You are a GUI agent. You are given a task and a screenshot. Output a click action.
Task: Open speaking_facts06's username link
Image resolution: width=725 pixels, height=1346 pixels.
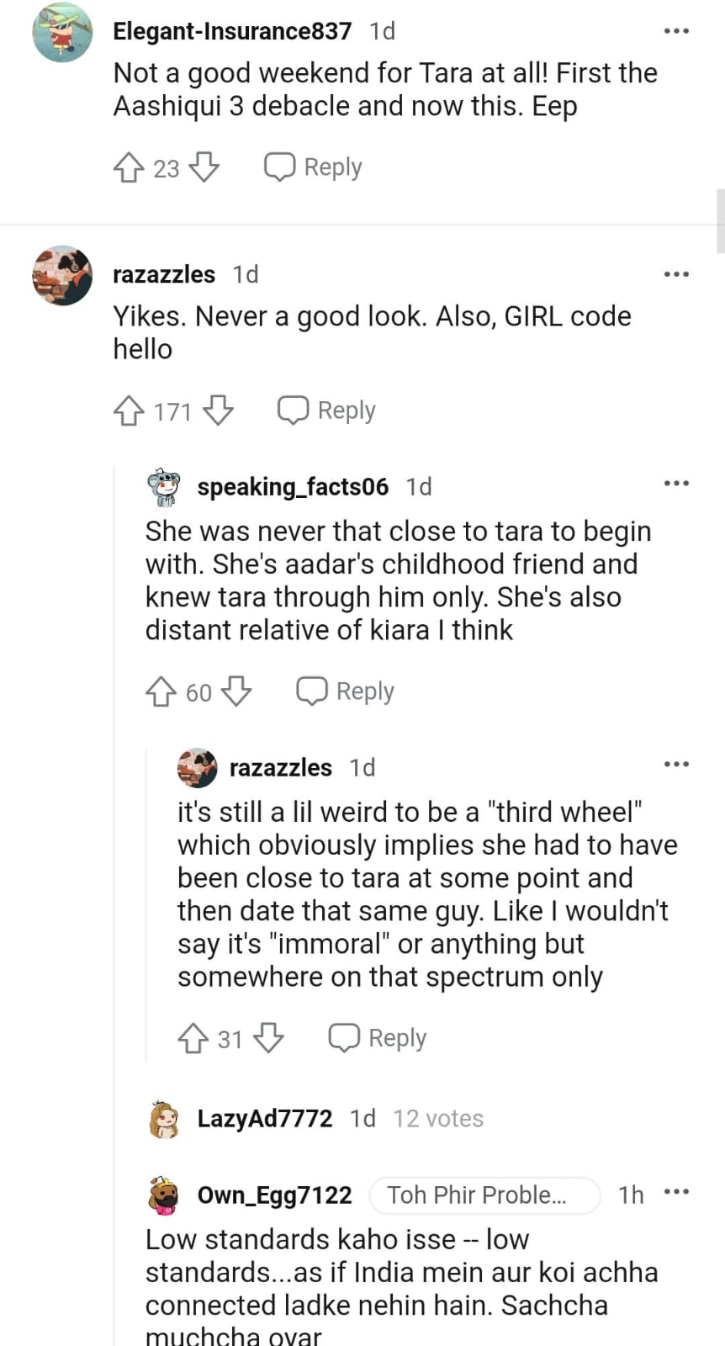(x=293, y=486)
